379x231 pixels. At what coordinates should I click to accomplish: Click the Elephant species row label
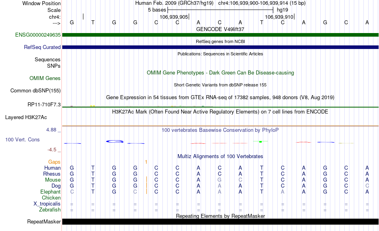tap(50, 192)
